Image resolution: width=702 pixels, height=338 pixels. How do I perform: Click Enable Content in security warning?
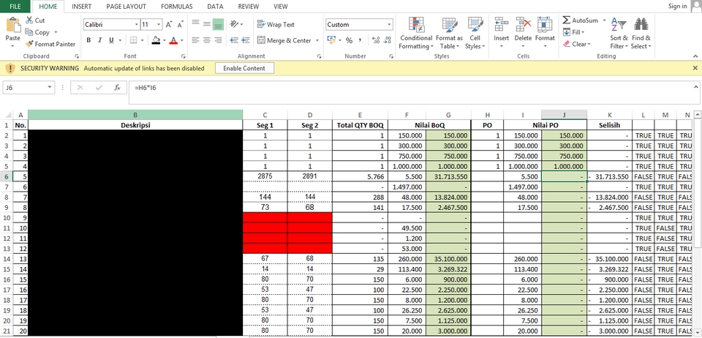244,69
